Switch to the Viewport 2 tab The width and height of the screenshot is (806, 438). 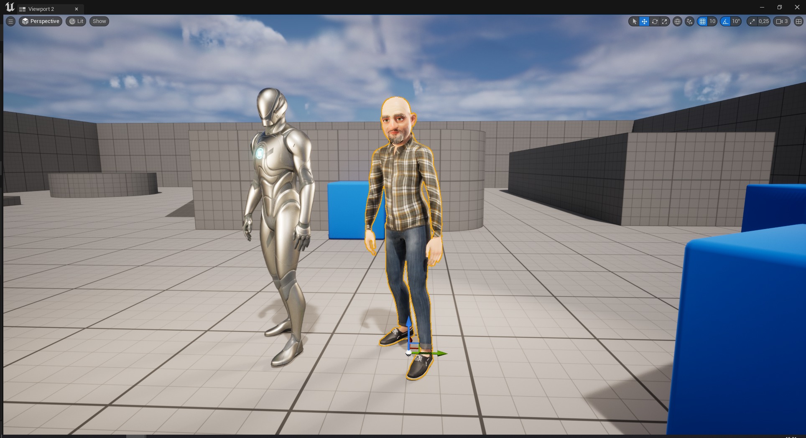(x=41, y=9)
